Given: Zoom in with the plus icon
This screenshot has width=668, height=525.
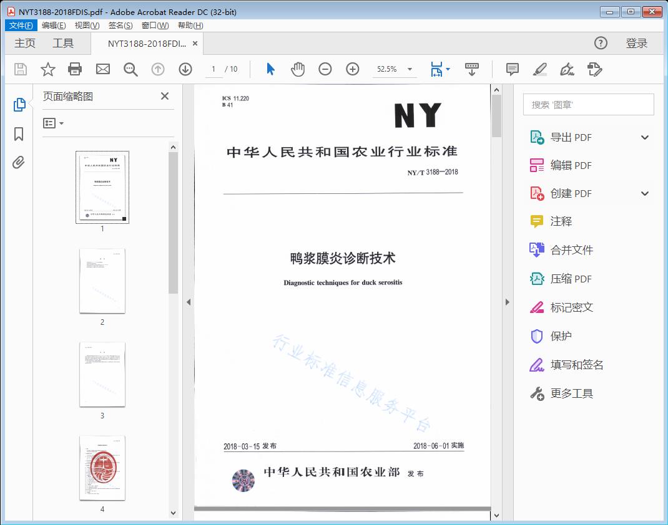Looking at the screenshot, I should click(x=352, y=69).
